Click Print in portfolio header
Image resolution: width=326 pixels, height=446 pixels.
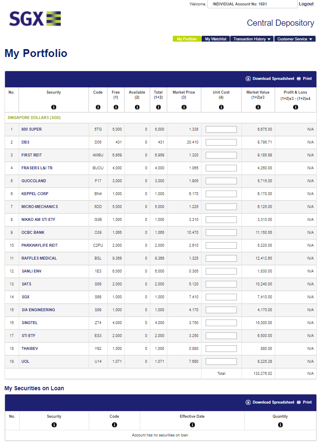point(307,79)
